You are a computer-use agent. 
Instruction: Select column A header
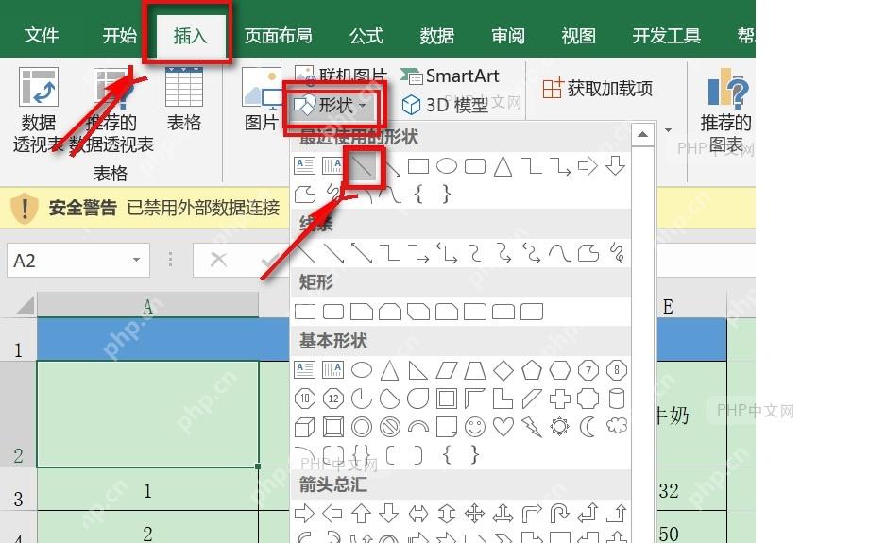pos(147,306)
